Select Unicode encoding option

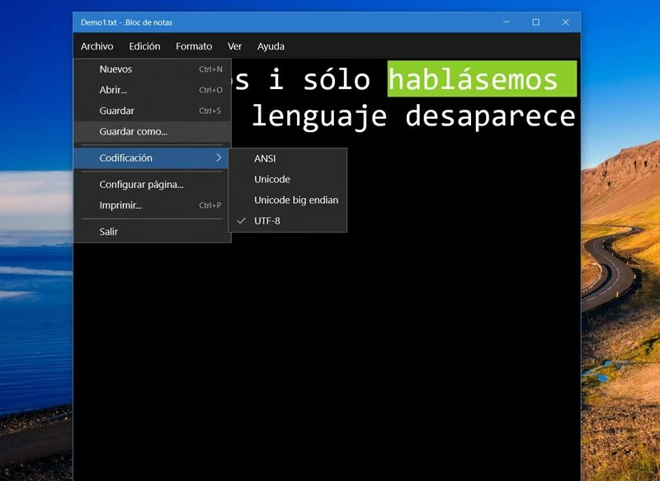pyautogui.click(x=272, y=179)
